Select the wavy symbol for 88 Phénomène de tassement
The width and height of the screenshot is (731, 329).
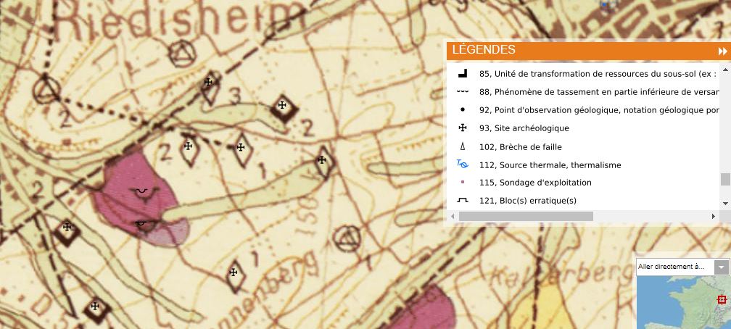[x=462, y=92]
